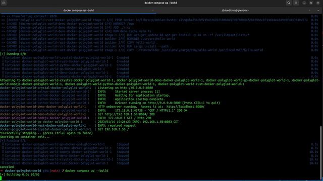Click rust 'INFO: received request' line
323x181 pixels.
(117, 126)
